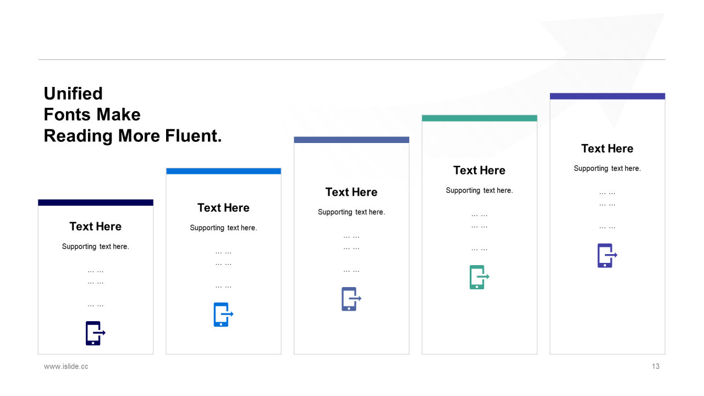Click the slide title "Unified Fonts Make Reading More Fluent."

pos(133,114)
